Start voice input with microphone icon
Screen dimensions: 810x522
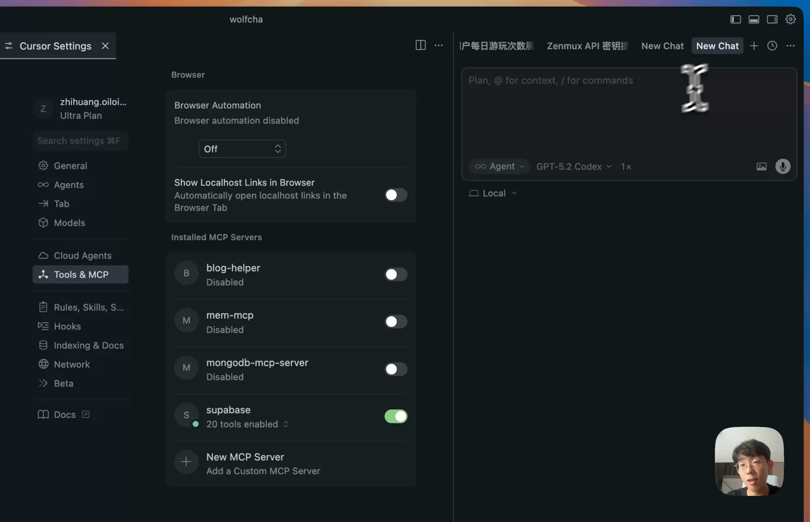[x=783, y=166]
